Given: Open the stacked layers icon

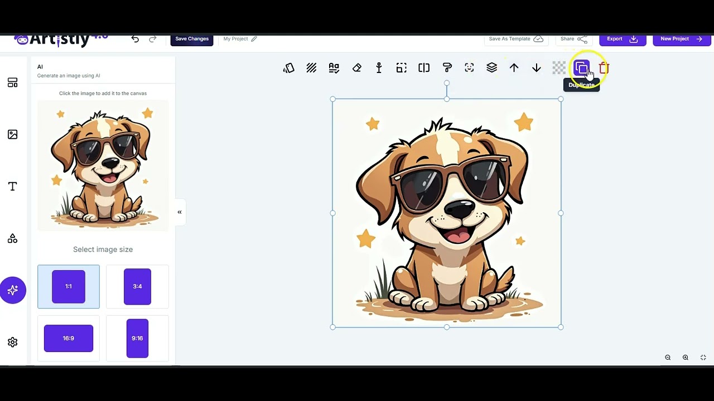Looking at the screenshot, I should [491, 67].
